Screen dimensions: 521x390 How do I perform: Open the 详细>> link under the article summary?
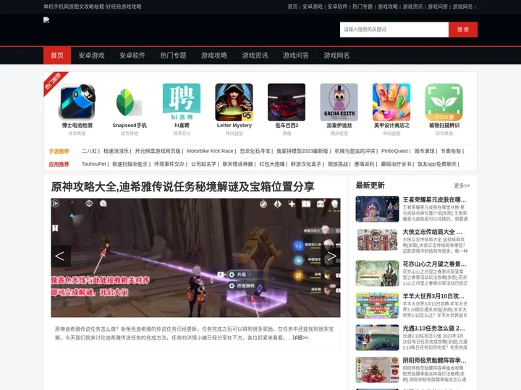coord(300,337)
